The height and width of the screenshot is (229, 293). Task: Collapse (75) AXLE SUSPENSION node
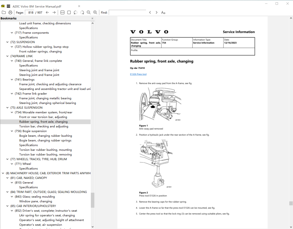[x=7, y=108]
